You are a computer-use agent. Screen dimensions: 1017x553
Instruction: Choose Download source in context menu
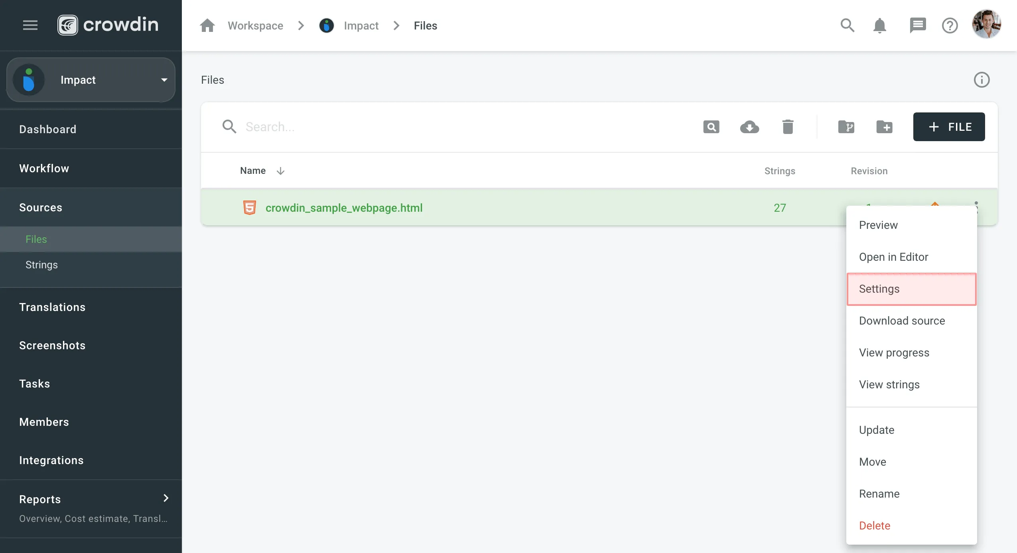click(902, 321)
